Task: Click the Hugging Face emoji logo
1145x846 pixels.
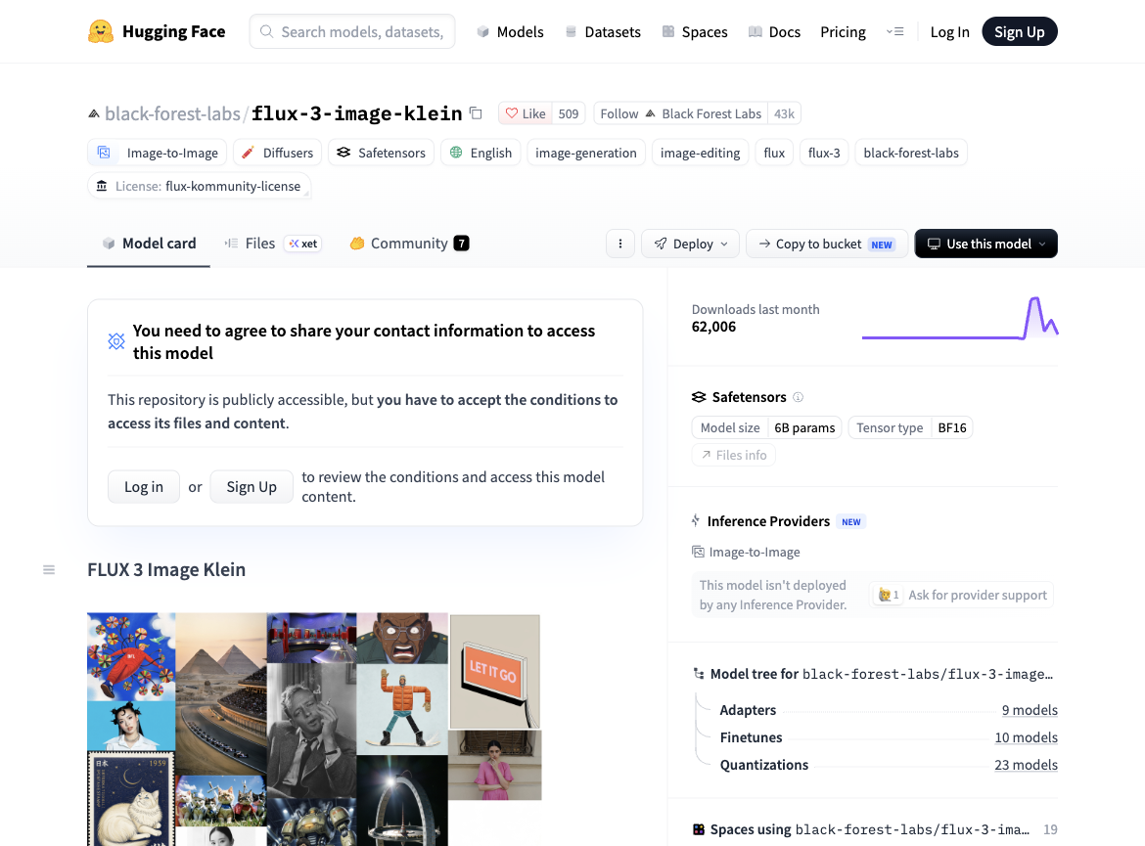Action: [x=101, y=31]
